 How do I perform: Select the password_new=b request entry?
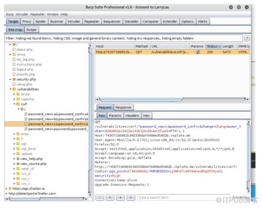[x=56, y=119]
